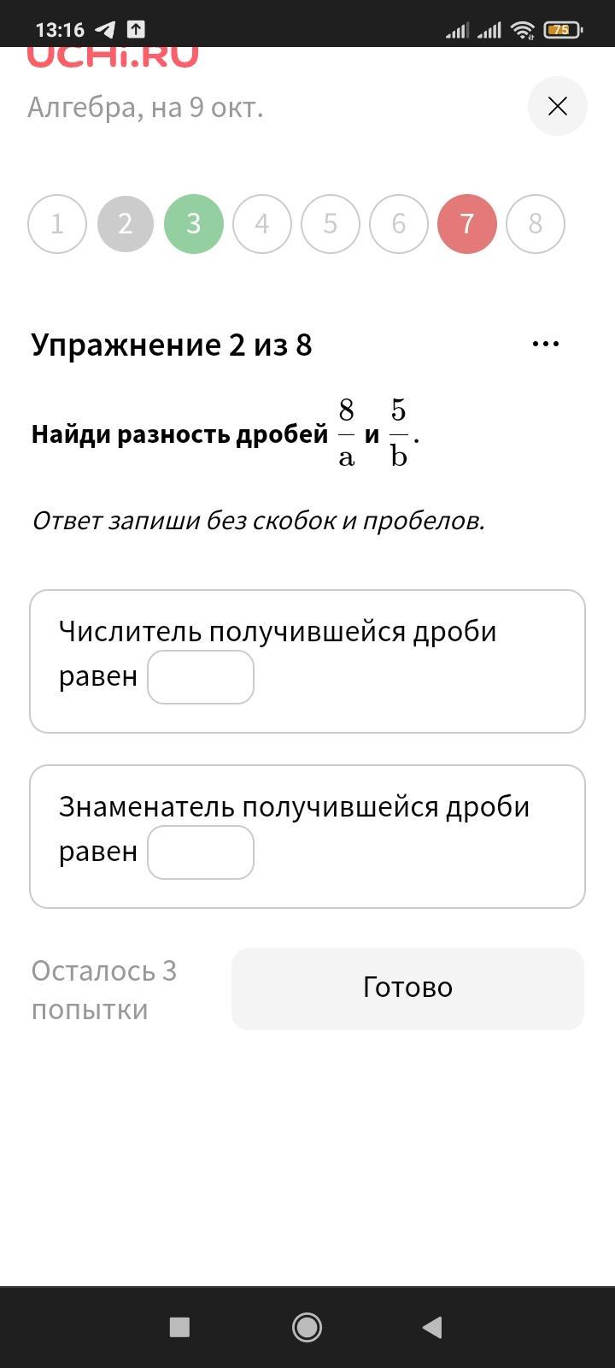Tap the Wi-Fi icon in status bar
The image size is (615, 1368).
pyautogui.click(x=523, y=30)
